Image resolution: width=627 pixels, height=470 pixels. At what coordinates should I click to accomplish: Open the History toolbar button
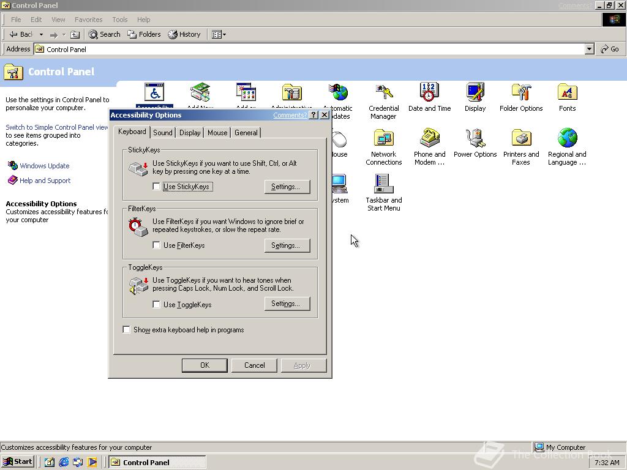tap(184, 34)
